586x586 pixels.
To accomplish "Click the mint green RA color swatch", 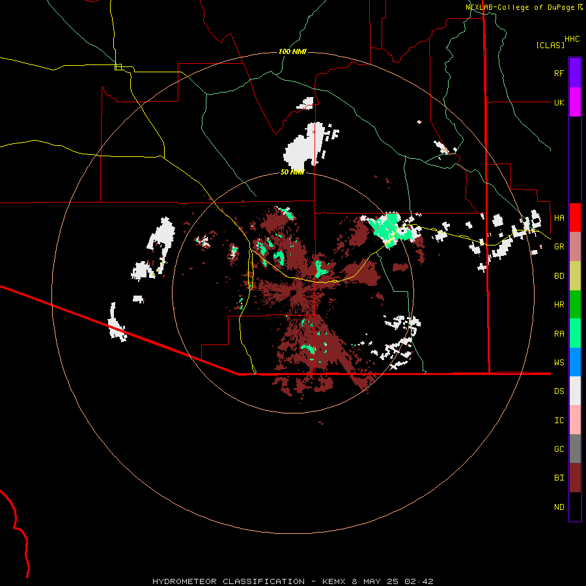I will pos(575,333).
